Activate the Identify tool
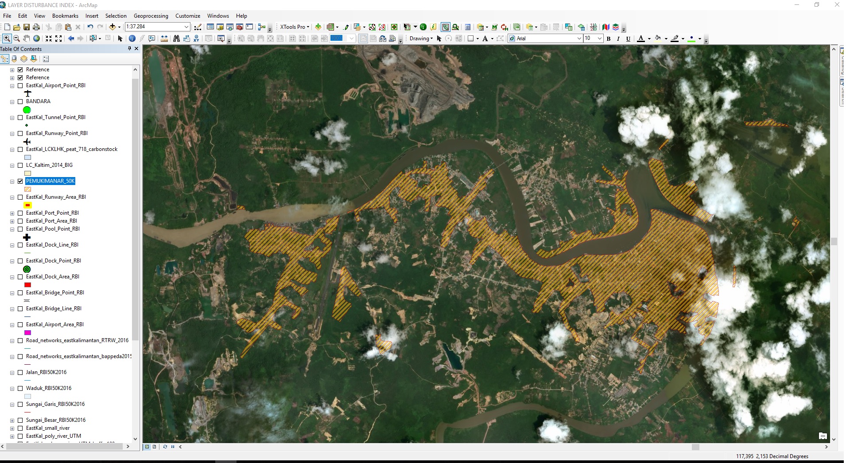Viewport: 846px width, 463px height. coord(132,39)
